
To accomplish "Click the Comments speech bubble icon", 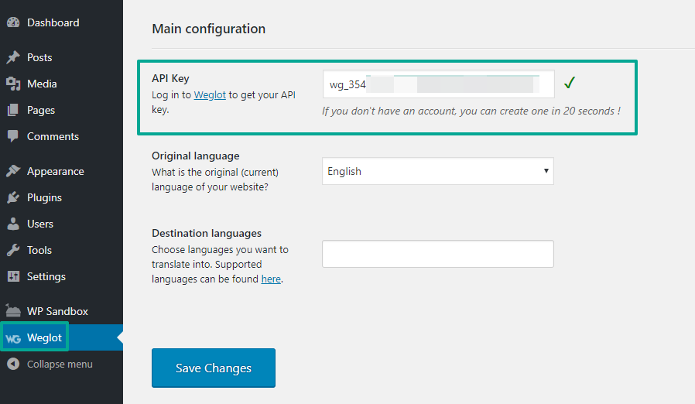I will pyautogui.click(x=13, y=136).
